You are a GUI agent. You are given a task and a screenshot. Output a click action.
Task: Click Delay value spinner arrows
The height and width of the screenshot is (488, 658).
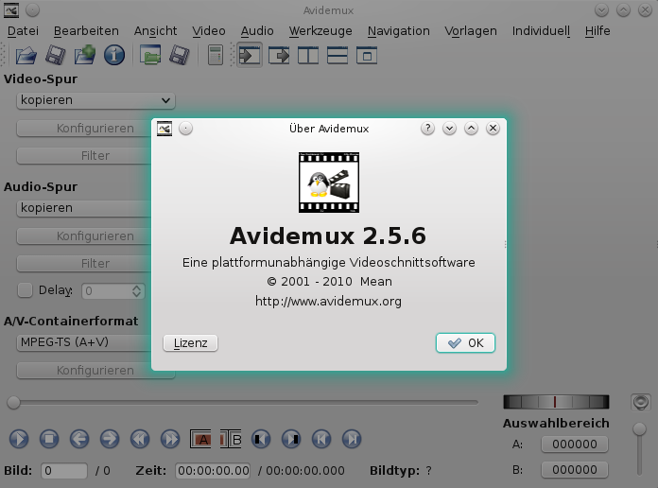(136, 291)
